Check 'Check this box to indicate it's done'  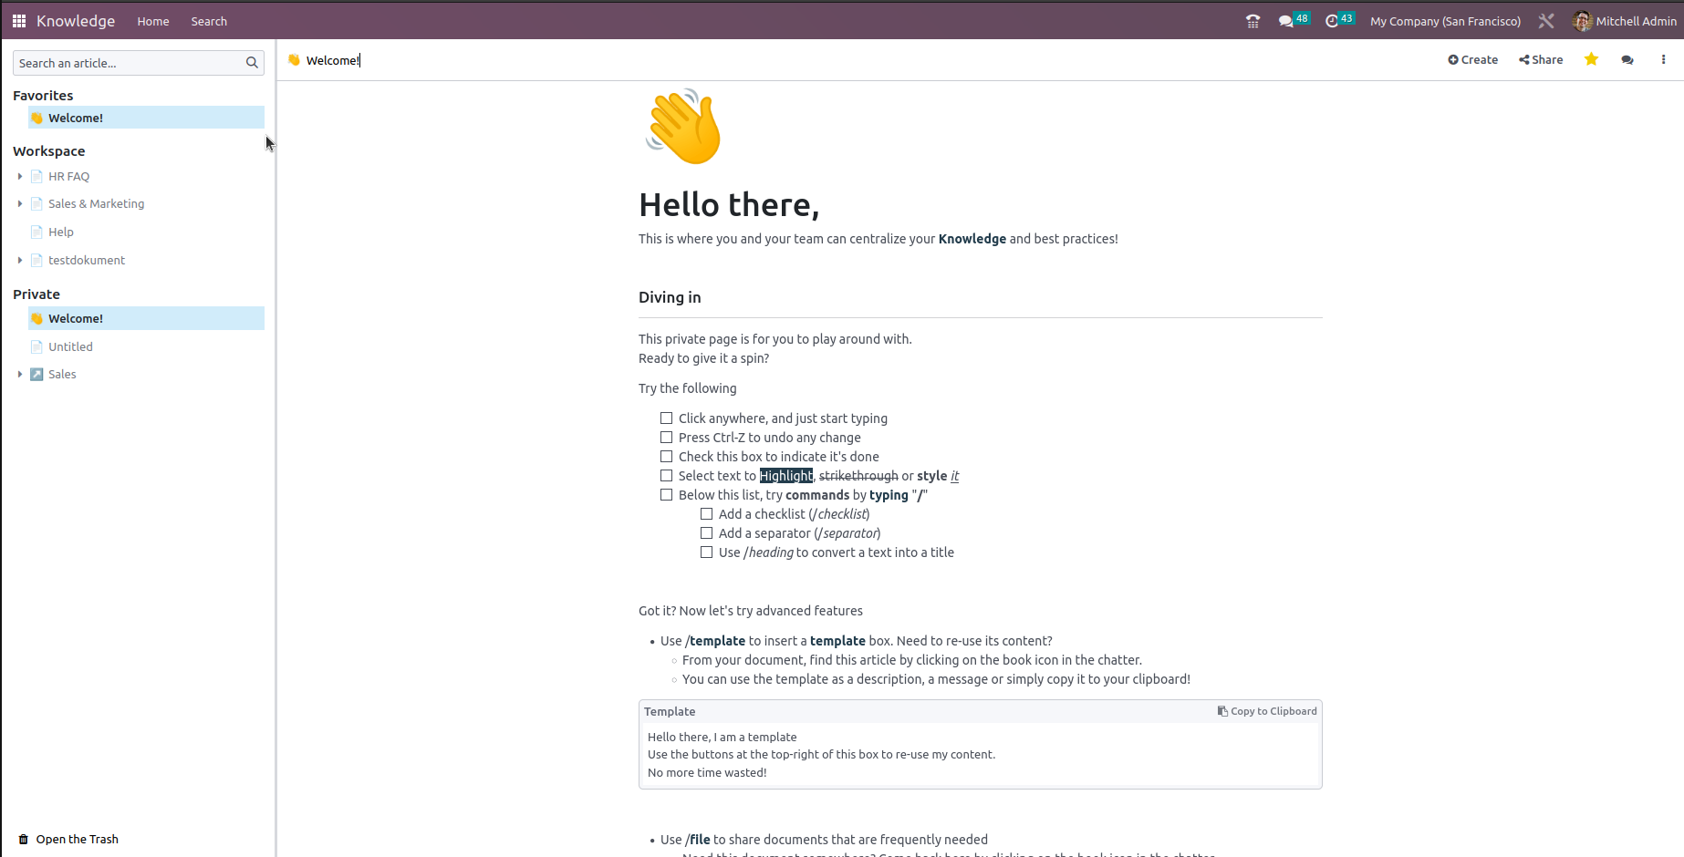(x=666, y=457)
